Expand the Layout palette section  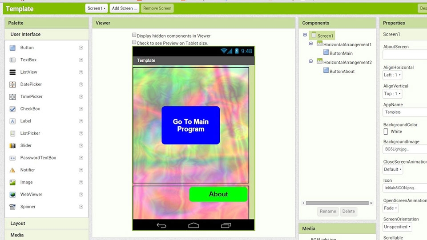[x=47, y=224]
